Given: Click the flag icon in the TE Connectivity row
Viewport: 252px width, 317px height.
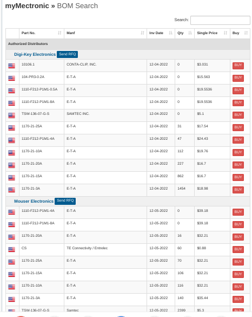Looking at the screenshot, I should click(11, 250).
